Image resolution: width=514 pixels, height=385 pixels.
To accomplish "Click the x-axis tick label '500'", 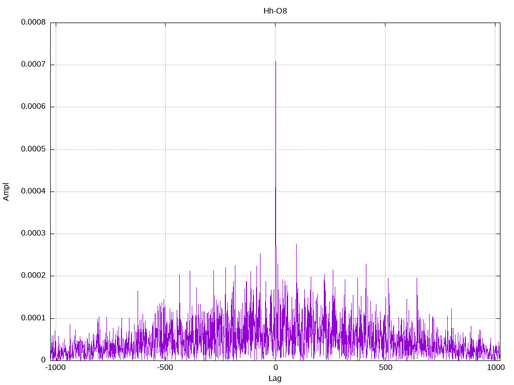I will [x=385, y=367].
